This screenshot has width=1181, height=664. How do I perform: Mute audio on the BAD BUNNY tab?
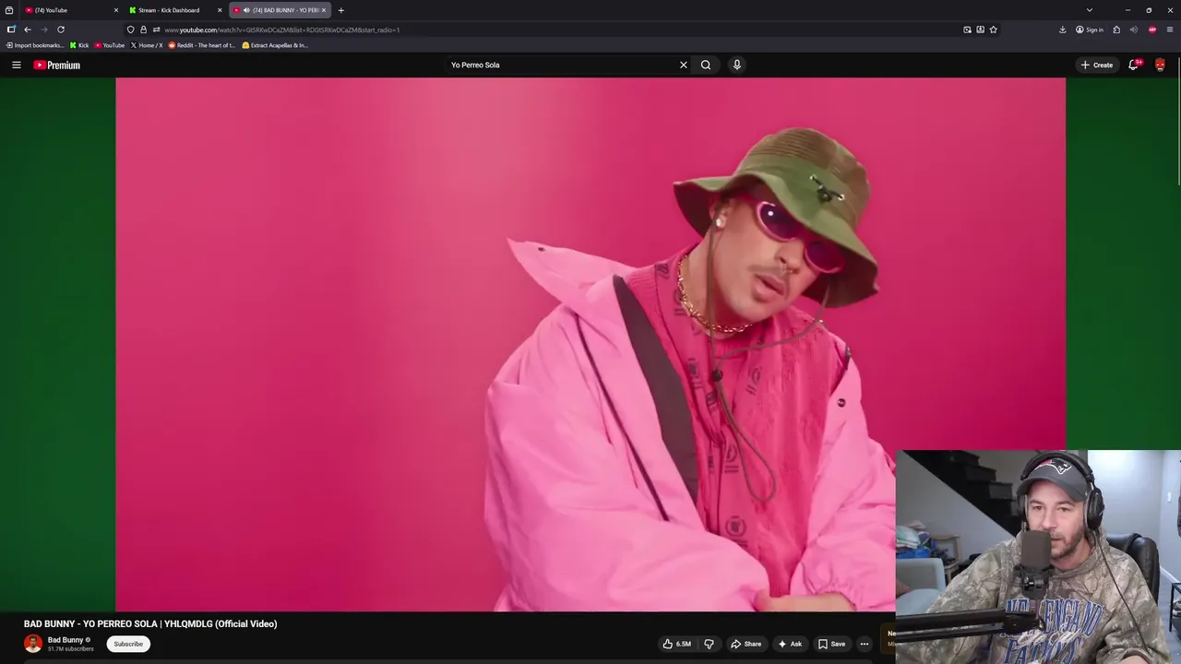pyautogui.click(x=246, y=10)
